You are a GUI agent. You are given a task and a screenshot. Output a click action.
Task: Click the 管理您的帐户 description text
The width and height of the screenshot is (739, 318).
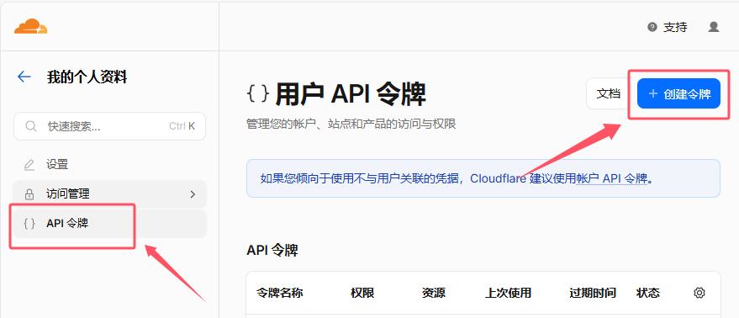[x=351, y=124]
